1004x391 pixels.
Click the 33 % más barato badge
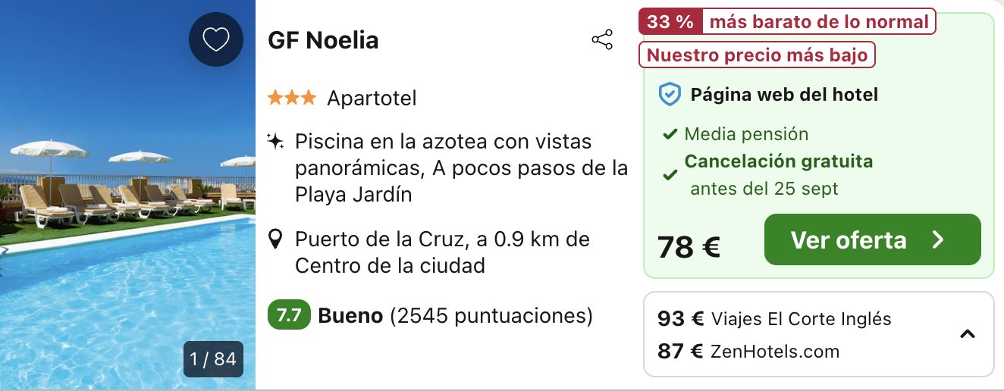pyautogui.click(x=787, y=22)
